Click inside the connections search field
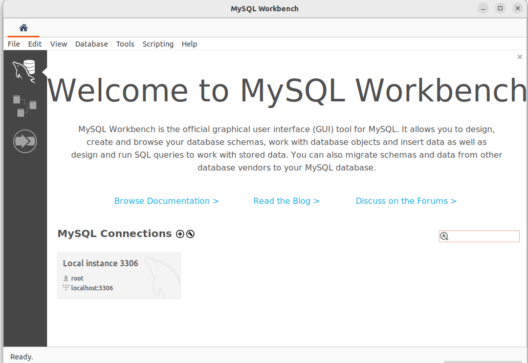 point(481,236)
